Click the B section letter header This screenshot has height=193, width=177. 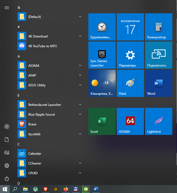coord(19,95)
